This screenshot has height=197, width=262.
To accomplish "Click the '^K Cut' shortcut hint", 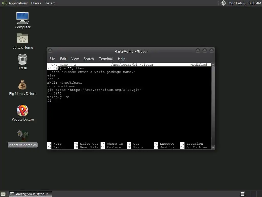I will pyautogui.click(x=133, y=144).
